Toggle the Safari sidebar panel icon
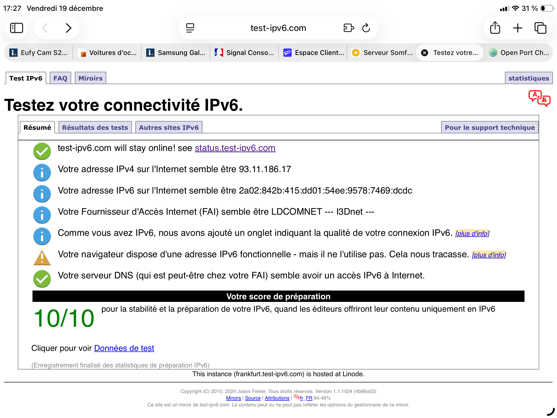The width and height of the screenshot is (557, 418). click(x=17, y=28)
